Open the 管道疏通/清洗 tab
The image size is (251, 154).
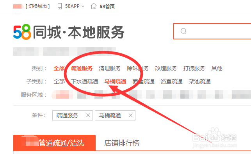tap(54, 143)
